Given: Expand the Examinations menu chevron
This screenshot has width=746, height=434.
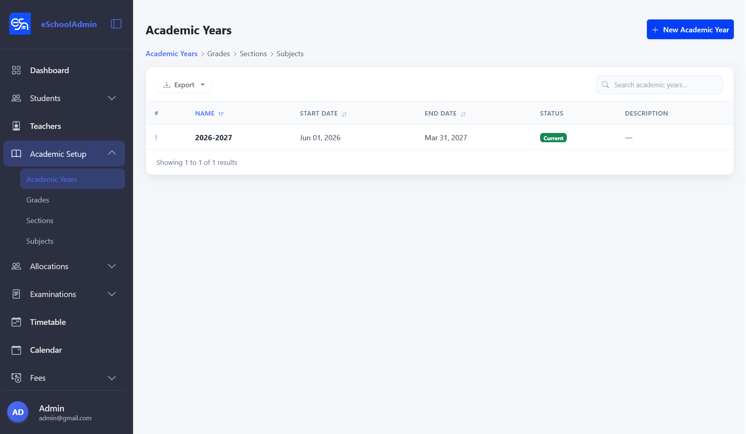Looking at the screenshot, I should tap(112, 294).
